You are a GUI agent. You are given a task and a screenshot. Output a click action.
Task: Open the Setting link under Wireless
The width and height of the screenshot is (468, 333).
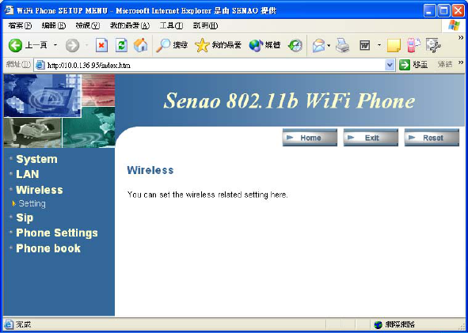pyautogui.click(x=32, y=203)
